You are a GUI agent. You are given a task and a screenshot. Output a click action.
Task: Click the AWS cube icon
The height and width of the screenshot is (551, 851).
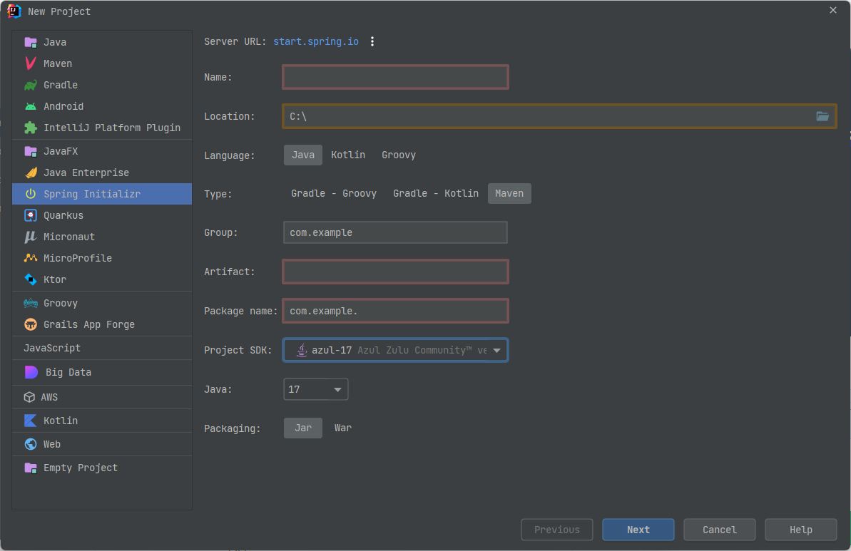point(30,397)
